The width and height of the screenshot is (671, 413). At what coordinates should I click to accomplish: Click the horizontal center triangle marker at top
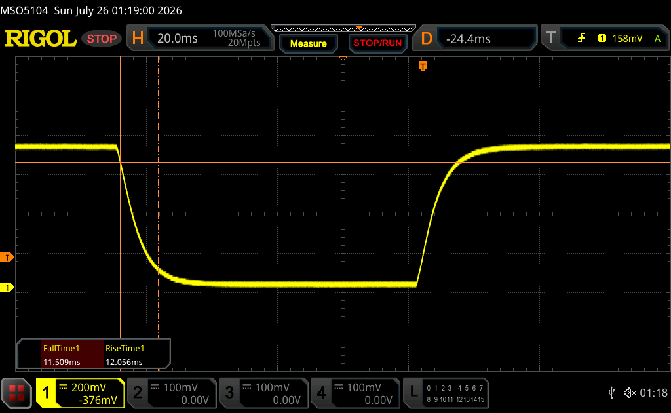coord(343,58)
